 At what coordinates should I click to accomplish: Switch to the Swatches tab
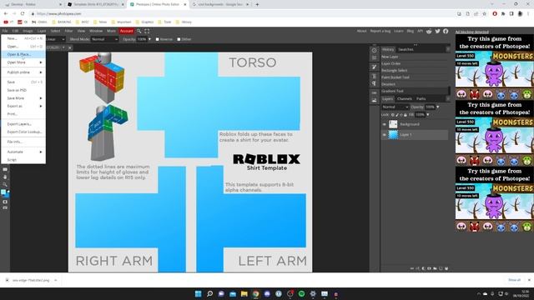click(x=406, y=49)
